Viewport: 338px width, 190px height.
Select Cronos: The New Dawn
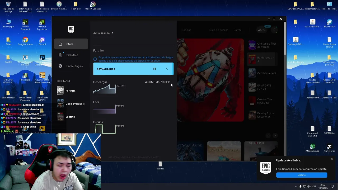coord(262,101)
